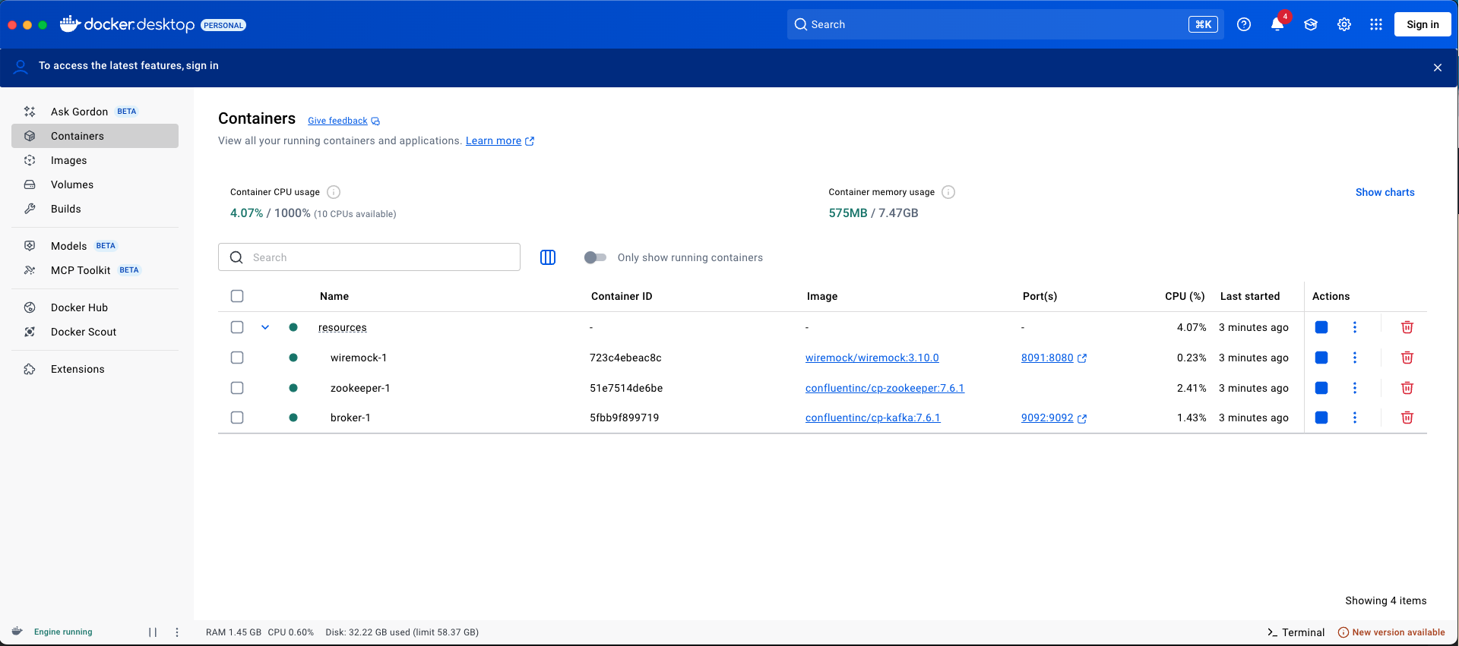Open the Learning center icon
This screenshot has height=646, width=1459.
(1311, 24)
